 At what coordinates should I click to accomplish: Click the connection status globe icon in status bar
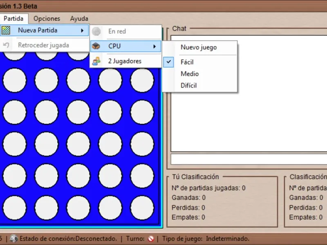(x=14, y=238)
